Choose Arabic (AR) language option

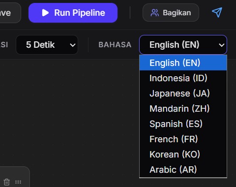click(183, 170)
